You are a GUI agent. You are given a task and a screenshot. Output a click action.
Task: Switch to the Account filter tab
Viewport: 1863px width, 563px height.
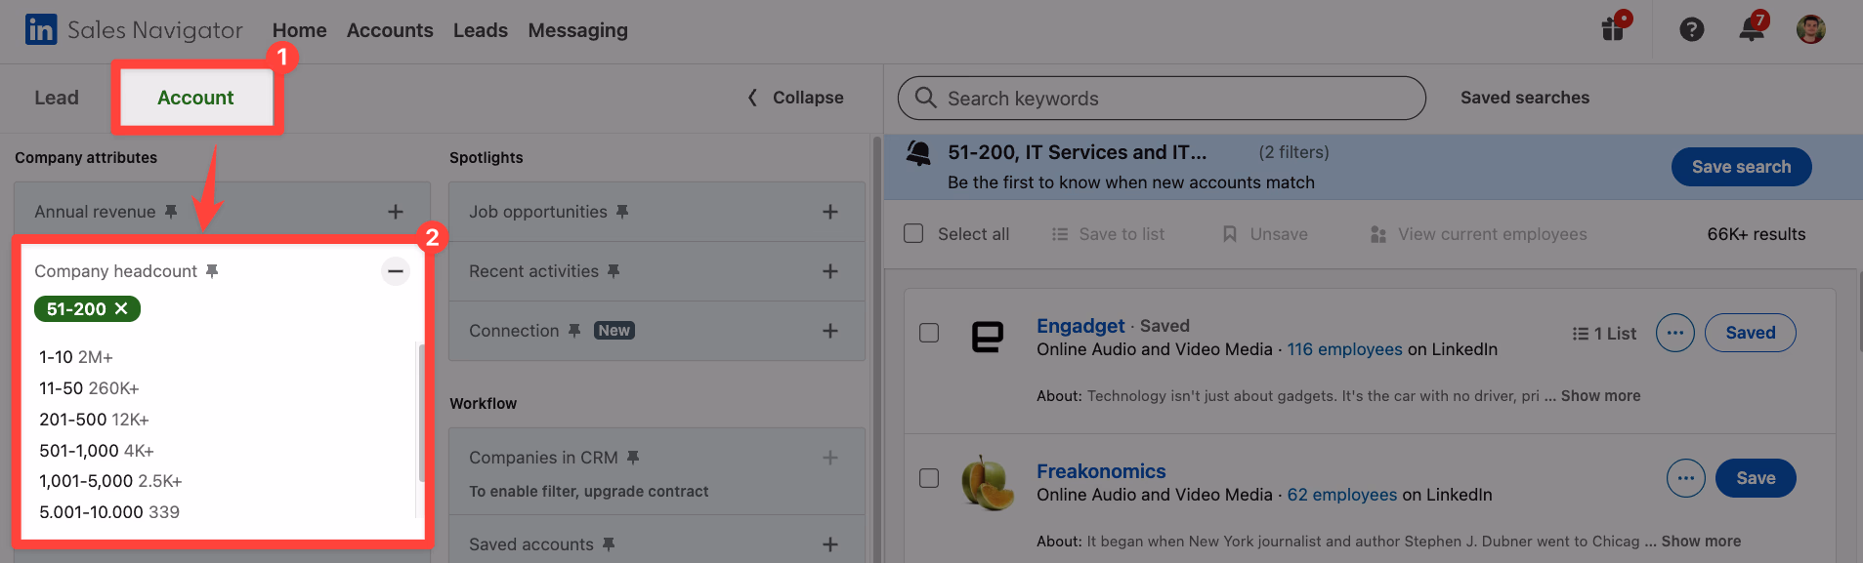pos(195,98)
